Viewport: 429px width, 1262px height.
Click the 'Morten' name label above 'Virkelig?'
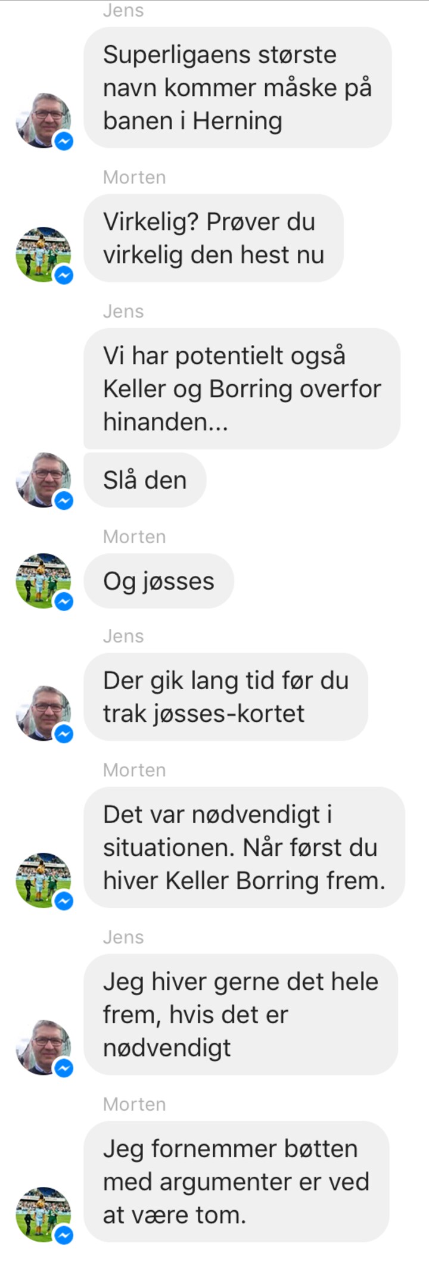[135, 177]
